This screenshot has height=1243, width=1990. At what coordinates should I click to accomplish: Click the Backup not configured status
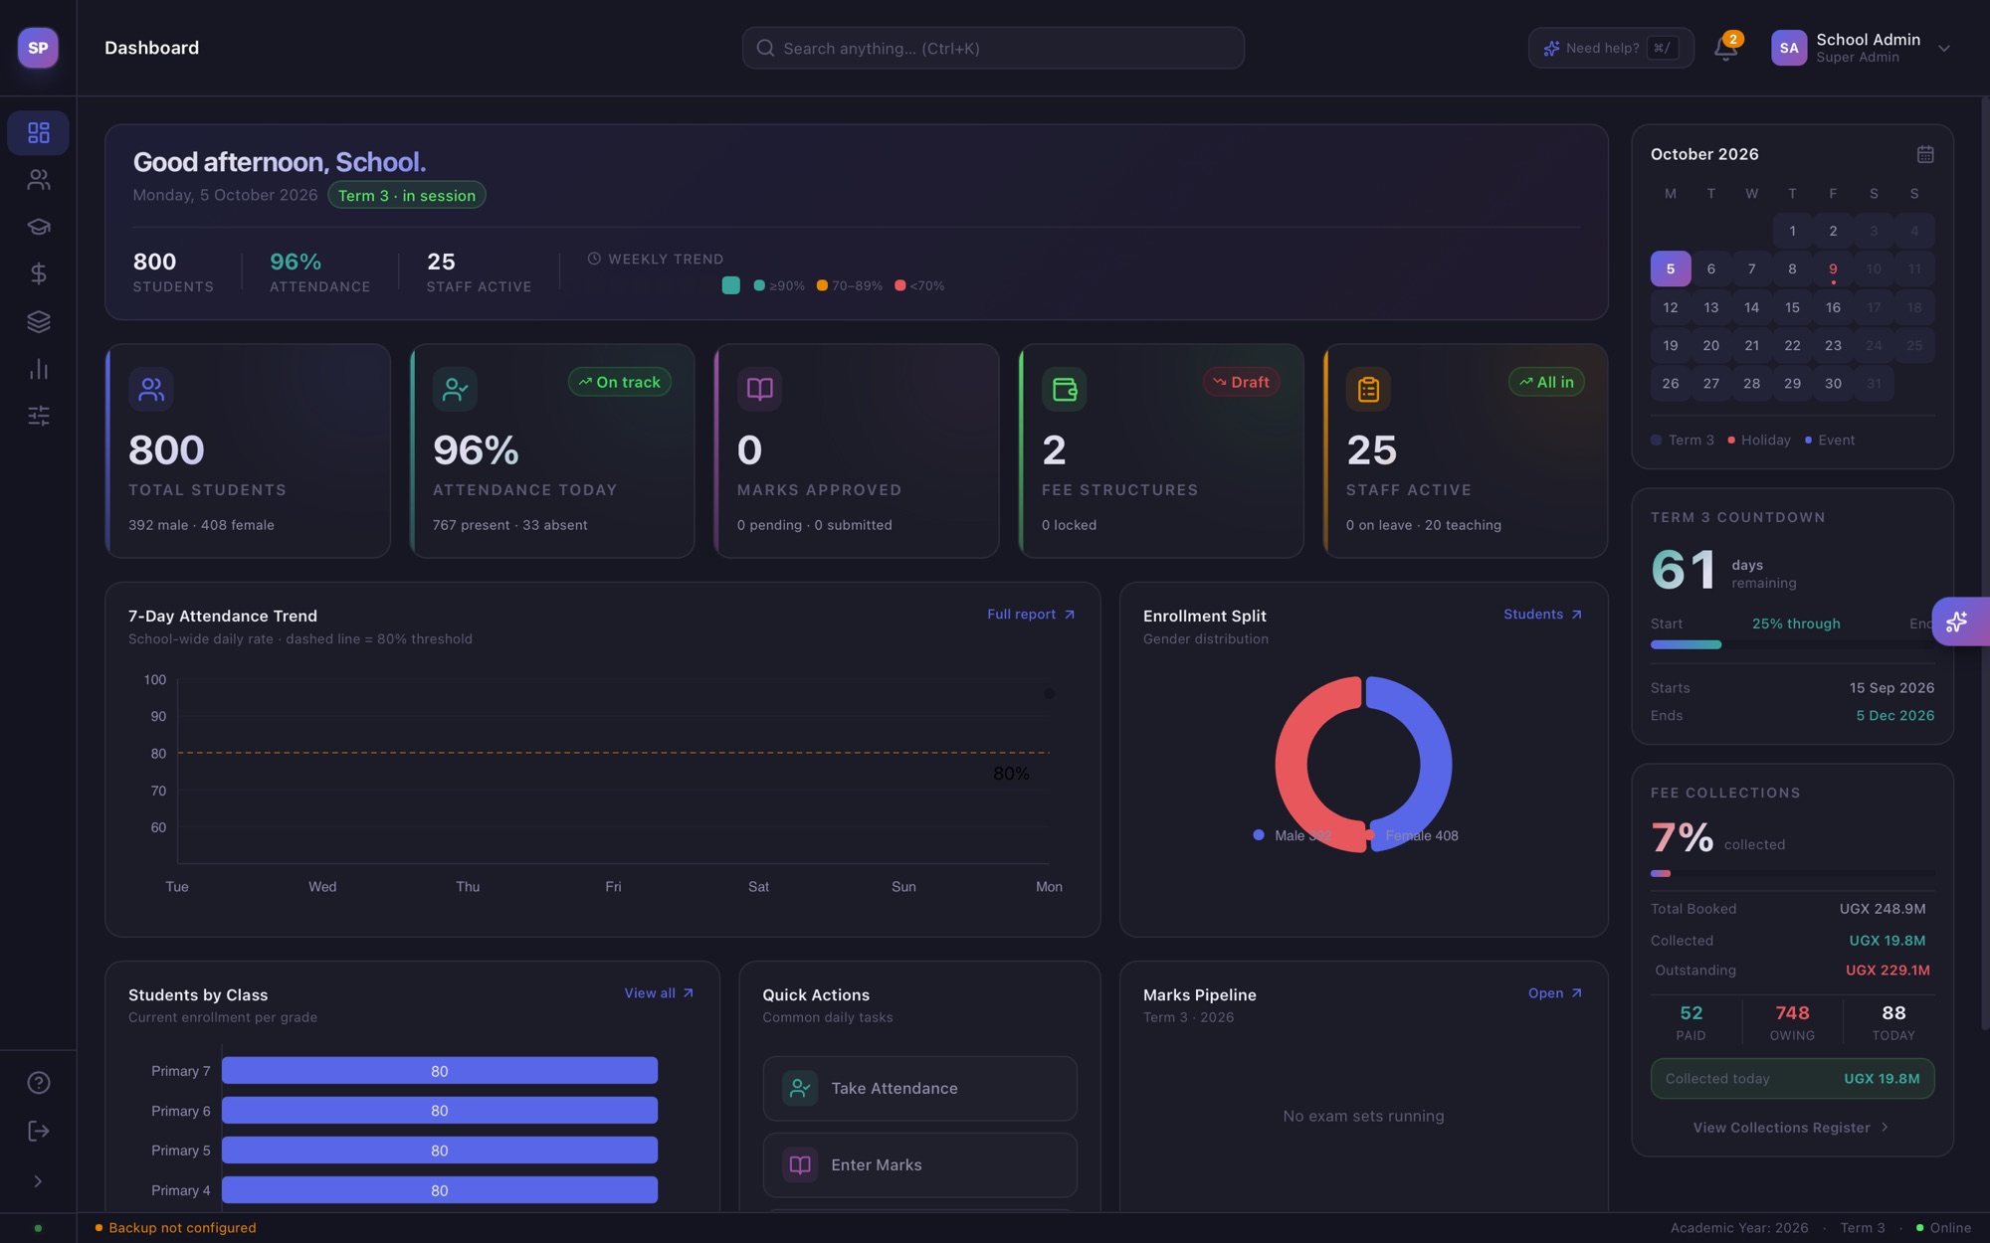pyautogui.click(x=175, y=1228)
